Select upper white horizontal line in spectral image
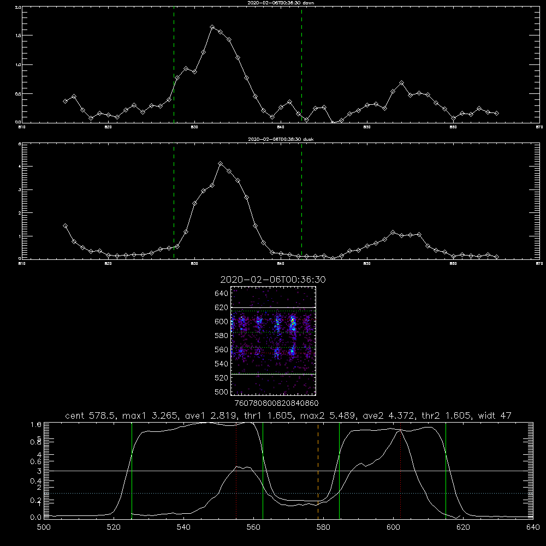This screenshot has height=546, width=546. coord(274,307)
